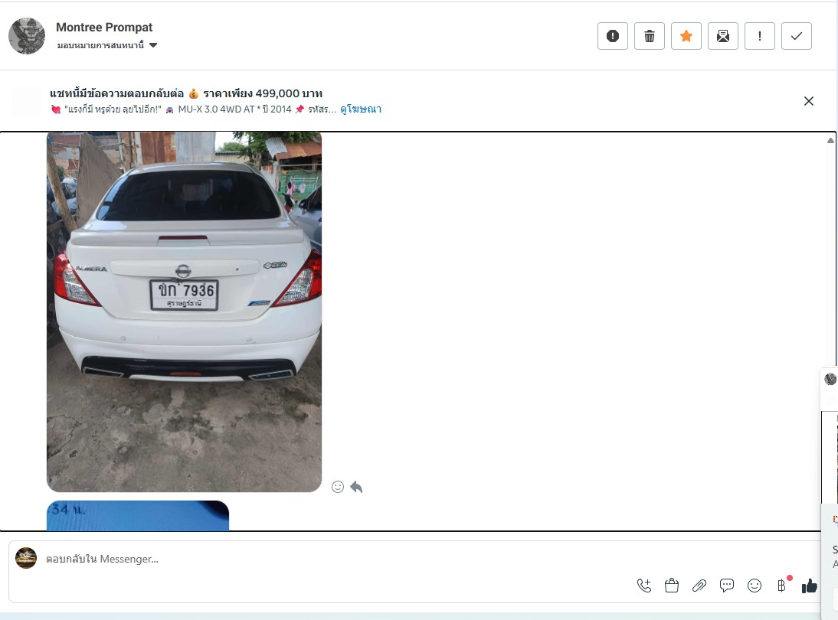Viewport: 838px width, 620px height.
Task: Open the white Nissan Almera photo
Action: [x=184, y=312]
